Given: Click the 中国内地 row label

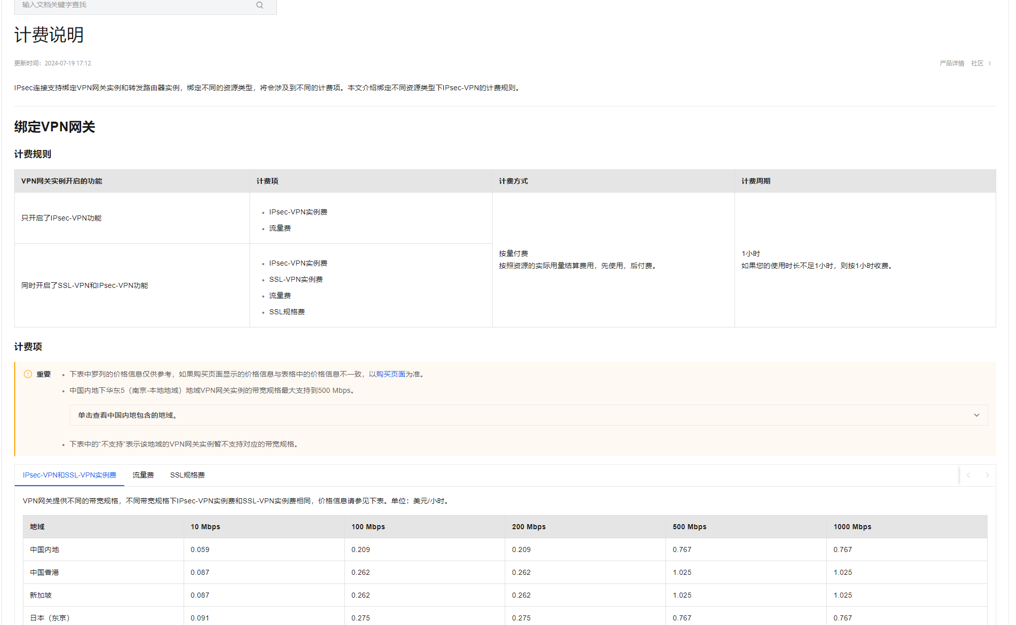Looking at the screenshot, I should [x=45, y=549].
